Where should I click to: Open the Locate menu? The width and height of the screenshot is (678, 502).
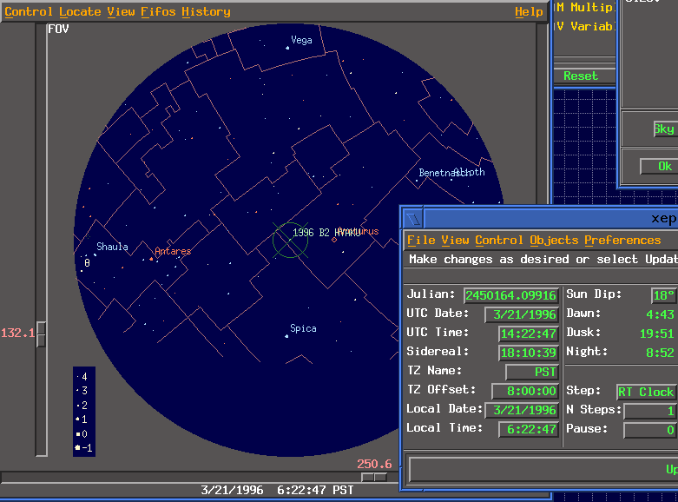(x=80, y=11)
